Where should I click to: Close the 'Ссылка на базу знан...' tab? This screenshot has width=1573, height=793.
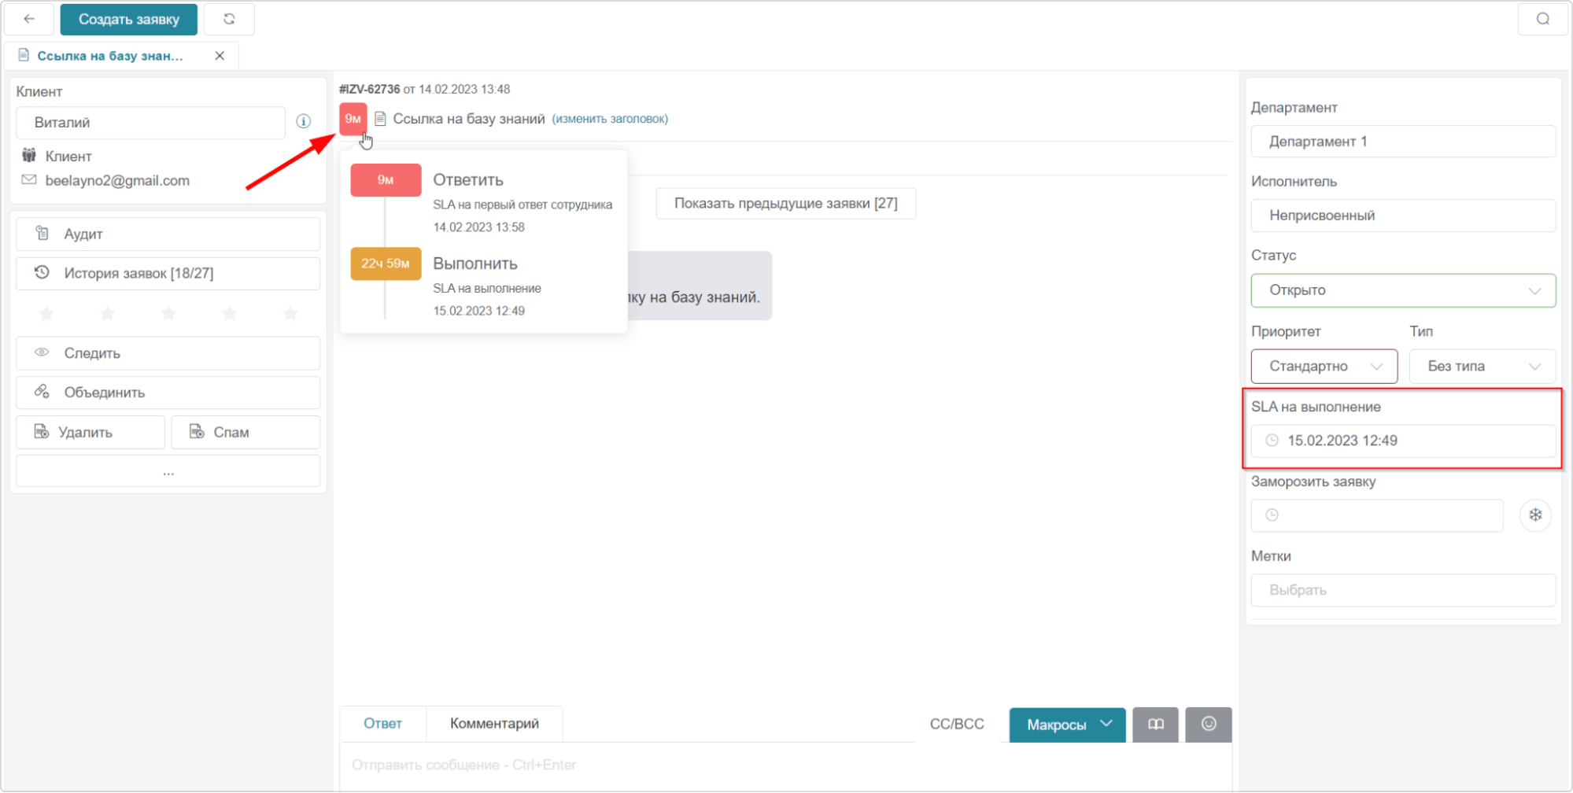tap(220, 56)
